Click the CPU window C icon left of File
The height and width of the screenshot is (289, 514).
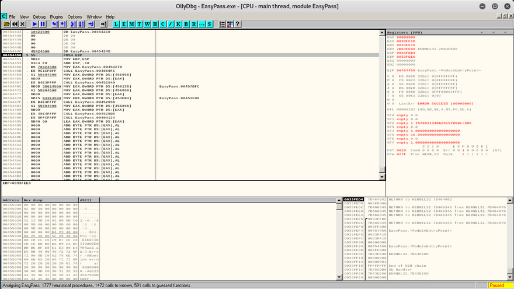coord(4,16)
